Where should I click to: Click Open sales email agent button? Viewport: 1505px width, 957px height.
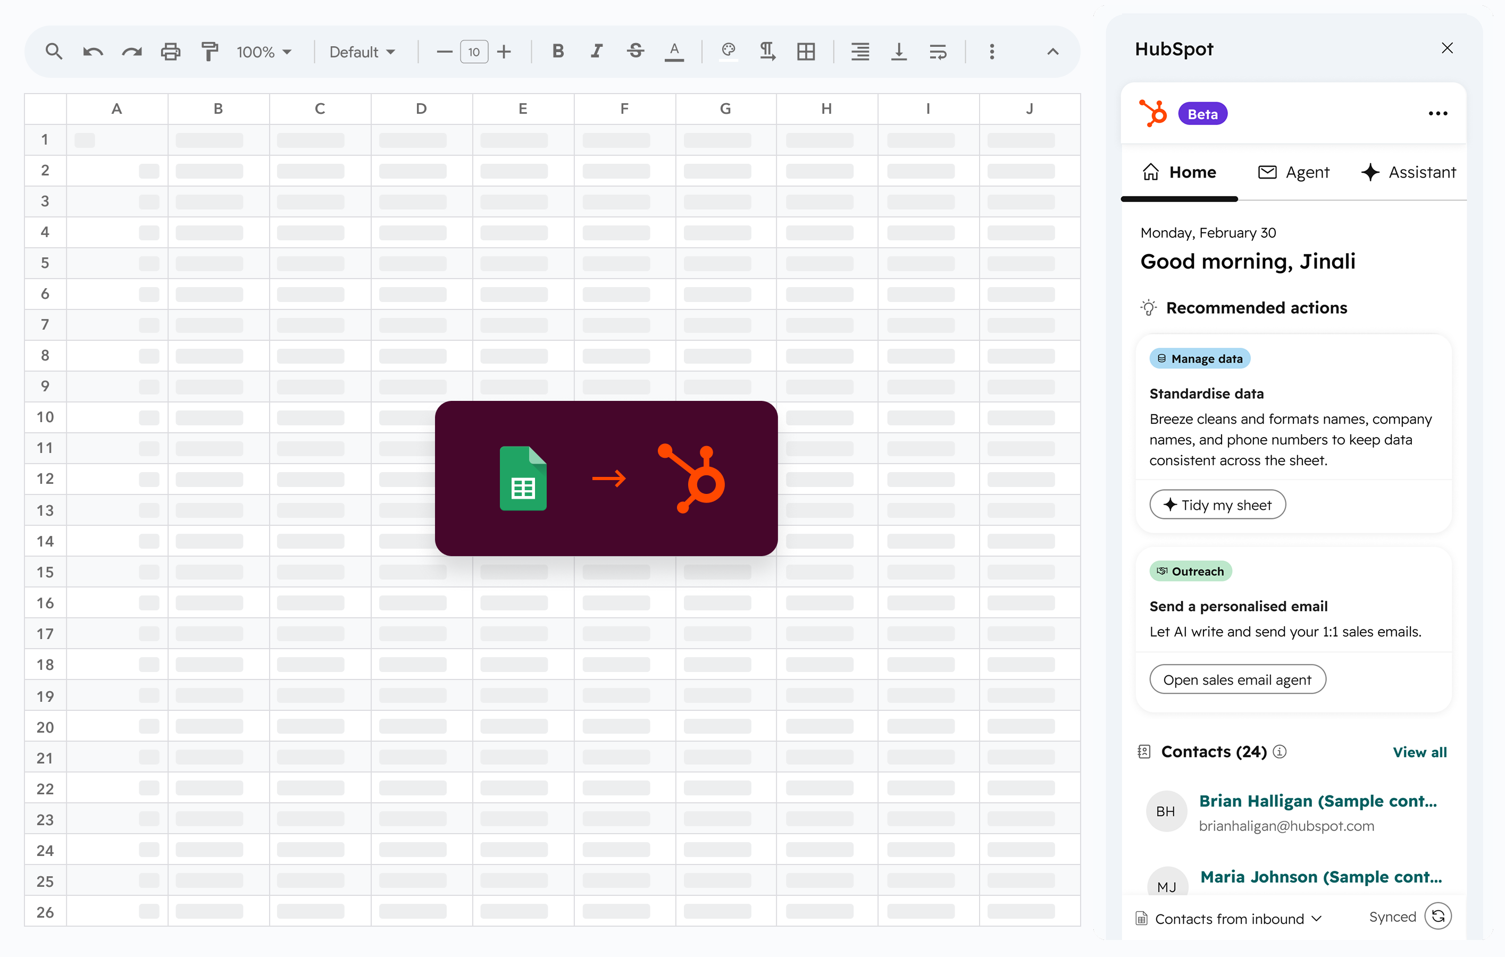point(1238,679)
